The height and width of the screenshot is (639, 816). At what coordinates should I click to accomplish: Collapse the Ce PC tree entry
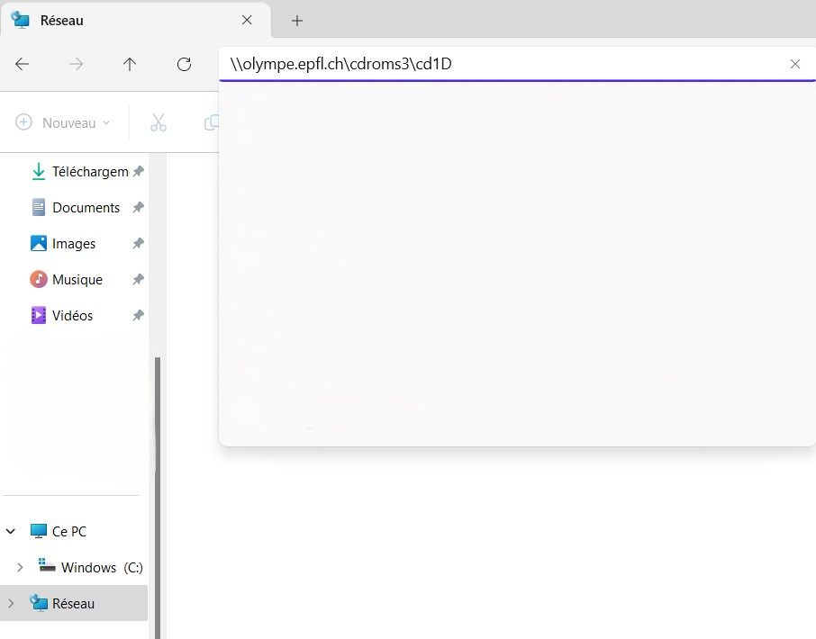pos(10,531)
